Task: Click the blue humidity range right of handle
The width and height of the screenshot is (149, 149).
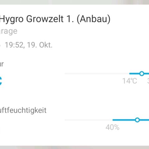Action: click(144, 120)
